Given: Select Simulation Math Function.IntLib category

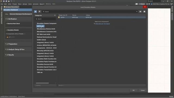Looking at the screenshot, I should coord(46,59).
